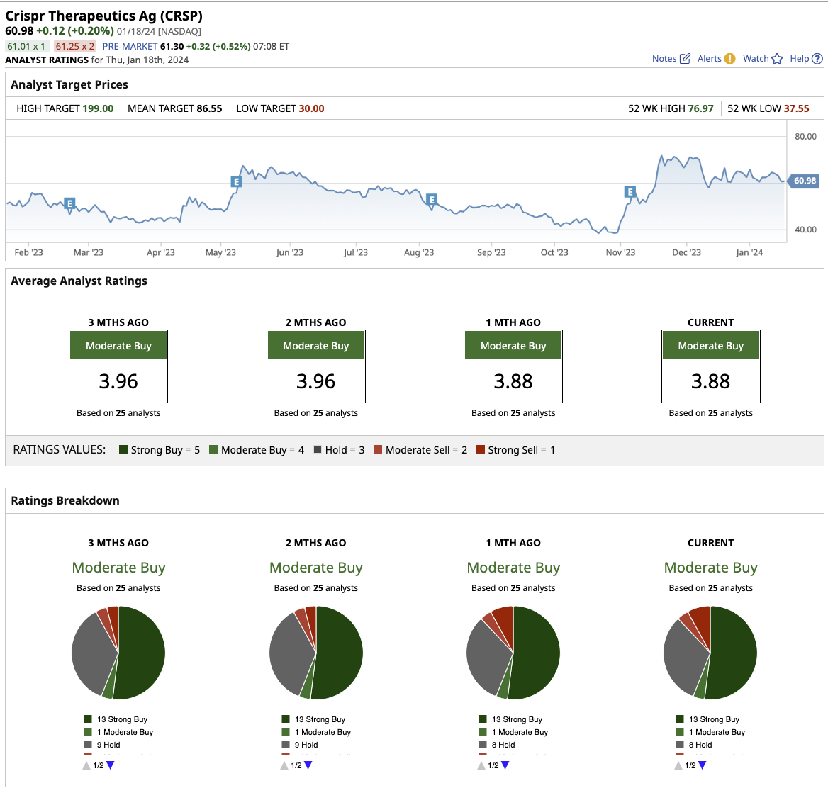Click next legend page under 1 MTH AGO pie
The image size is (828, 788).
(505, 765)
